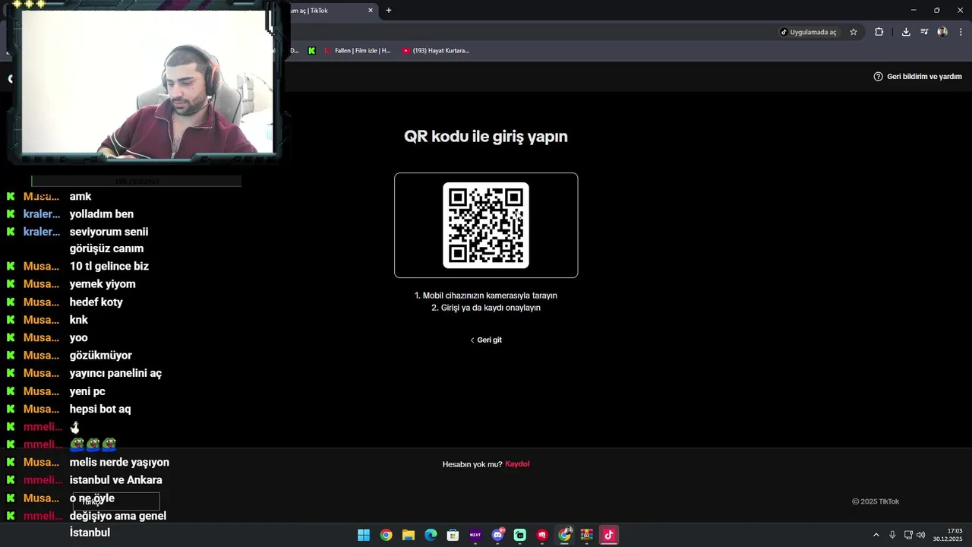Open the Chrome downloads icon
The width and height of the screenshot is (972, 547).
(906, 32)
